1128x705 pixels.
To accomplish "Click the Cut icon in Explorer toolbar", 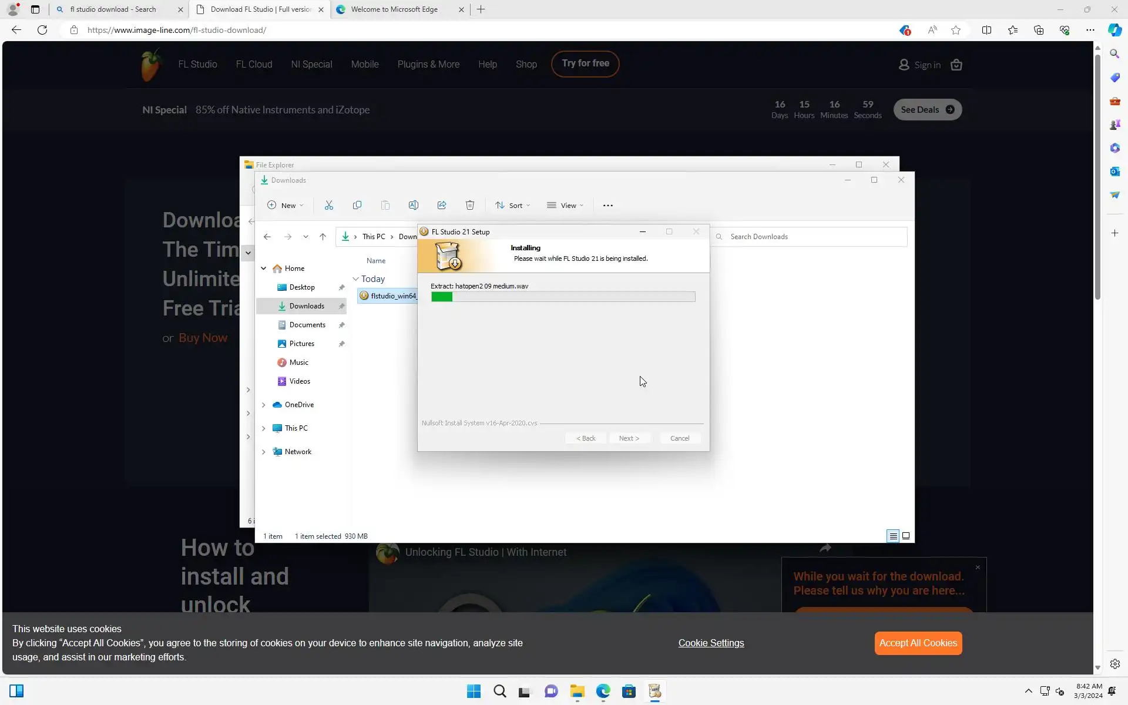I will 329,205.
